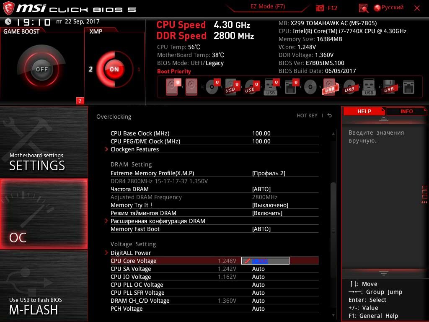The width and height of the screenshot is (429, 322).
Task: Select the CPU IO Voltage Auto value
Action: click(x=258, y=277)
